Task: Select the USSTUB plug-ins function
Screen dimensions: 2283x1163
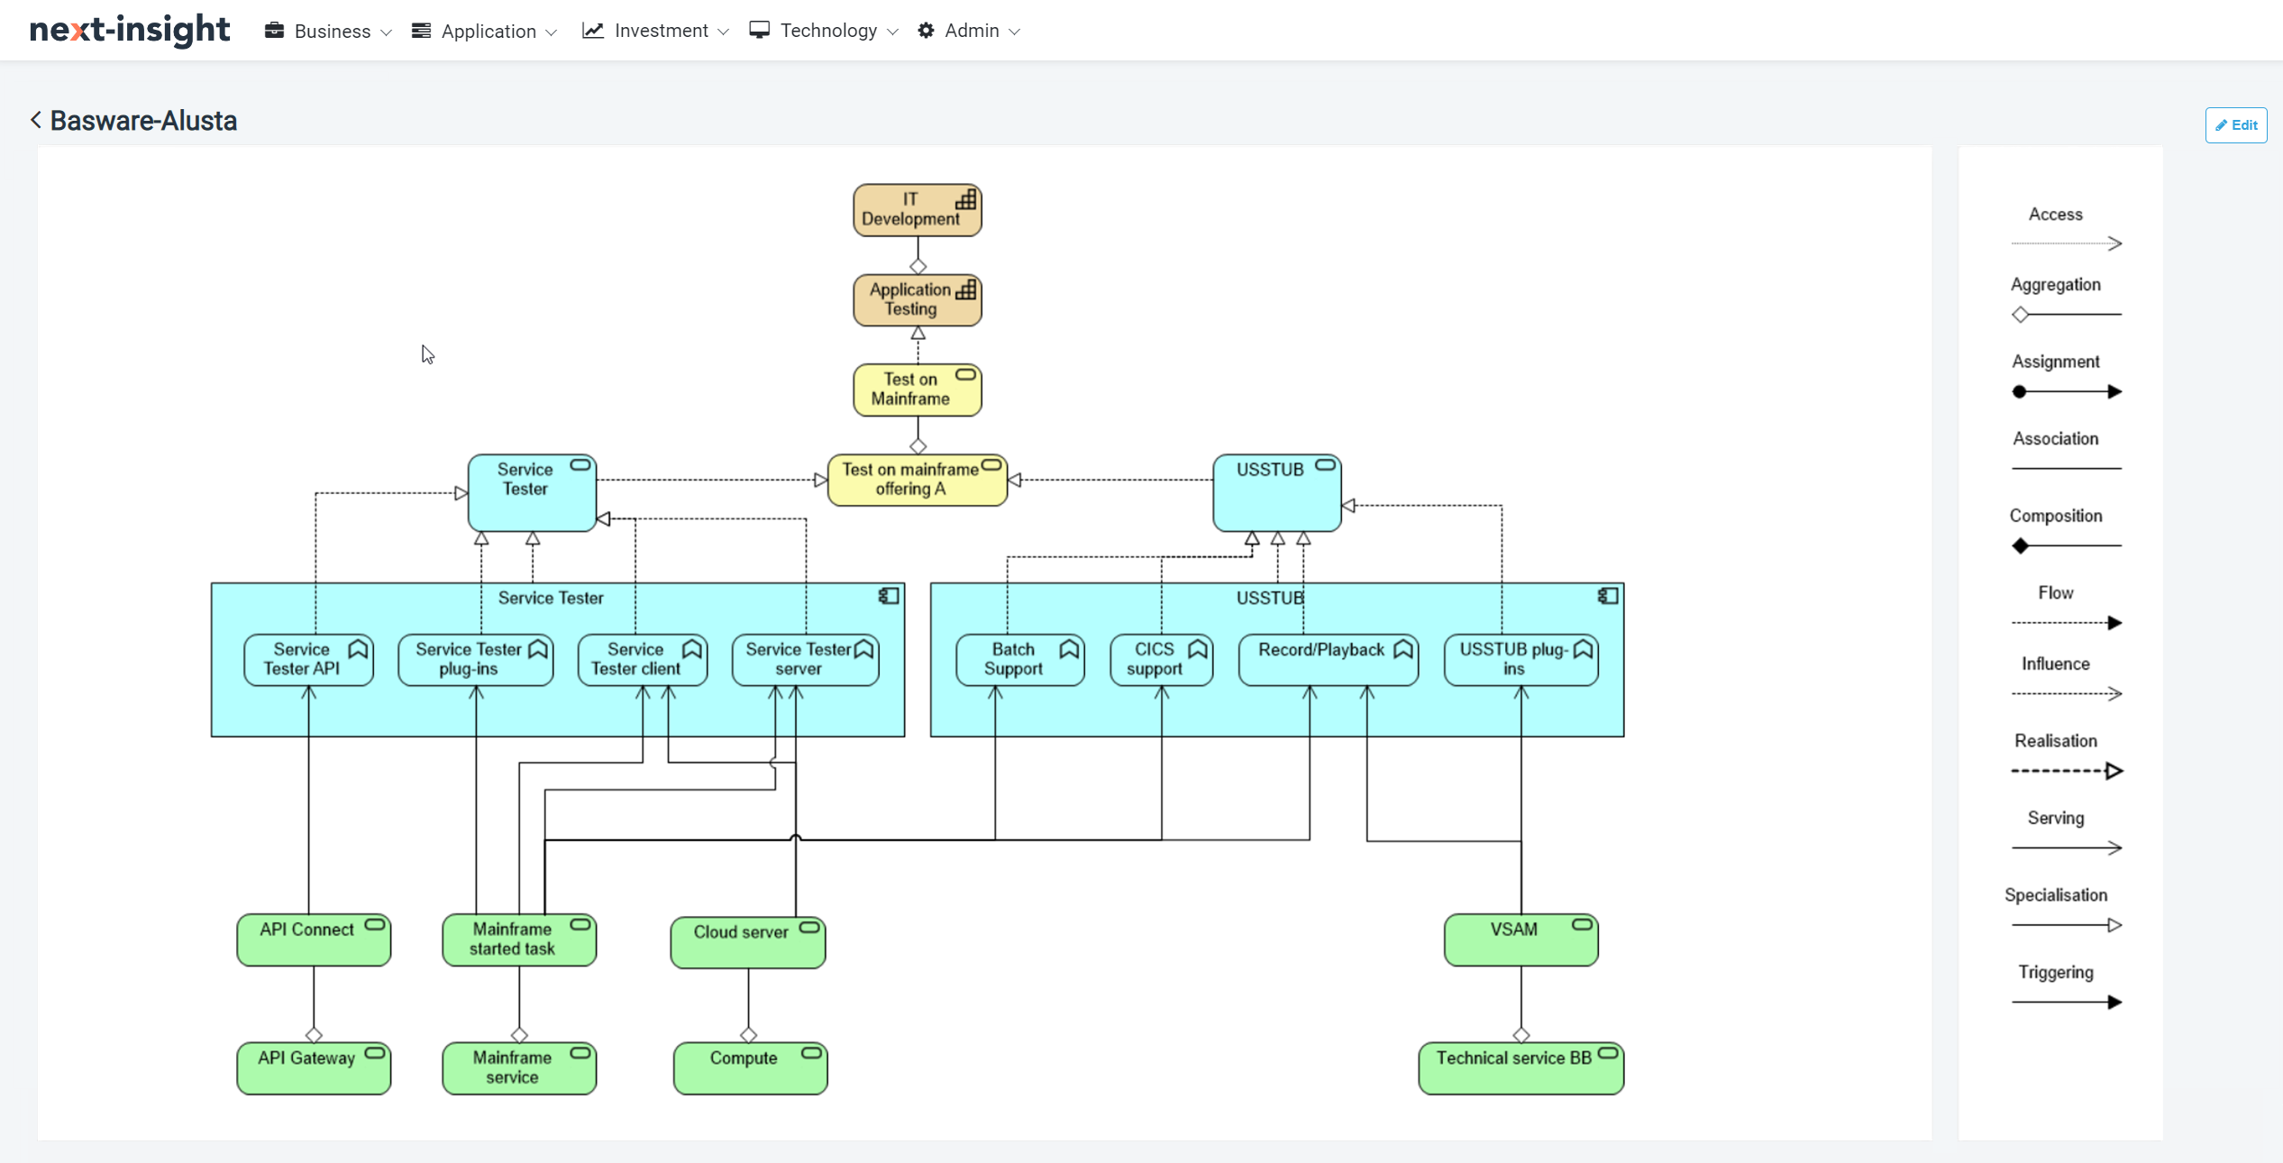Action: tap(1521, 660)
